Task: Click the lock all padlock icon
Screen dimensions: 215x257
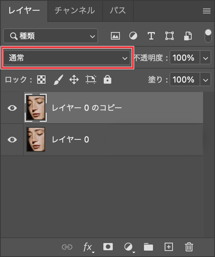Action: tap(107, 80)
